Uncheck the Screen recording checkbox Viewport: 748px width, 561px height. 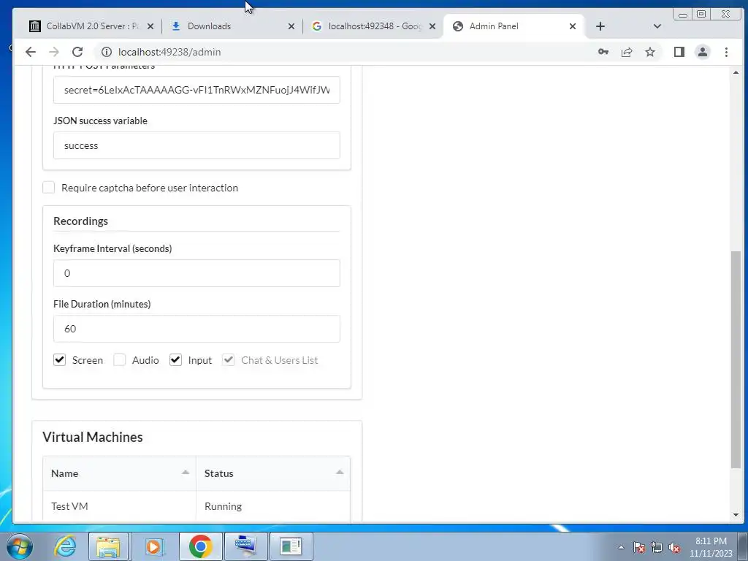(x=60, y=359)
